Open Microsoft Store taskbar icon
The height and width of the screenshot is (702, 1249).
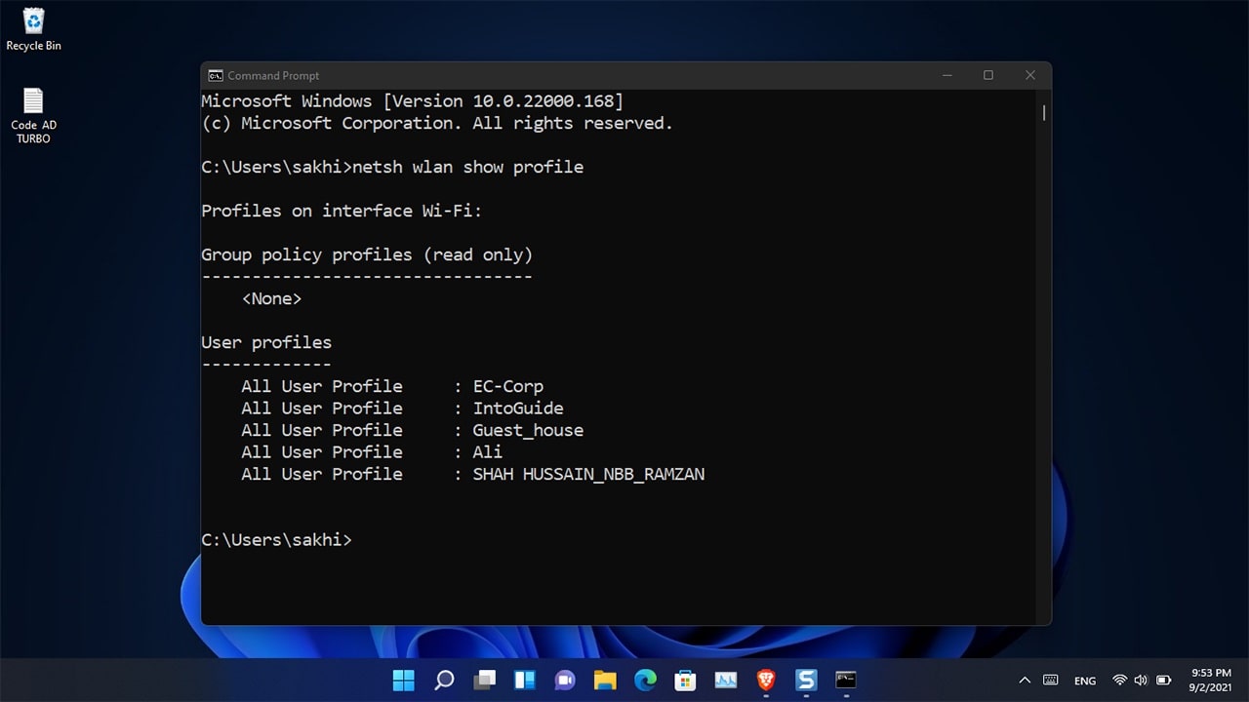coord(685,680)
